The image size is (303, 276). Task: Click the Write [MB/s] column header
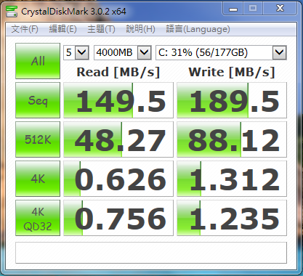click(232, 72)
